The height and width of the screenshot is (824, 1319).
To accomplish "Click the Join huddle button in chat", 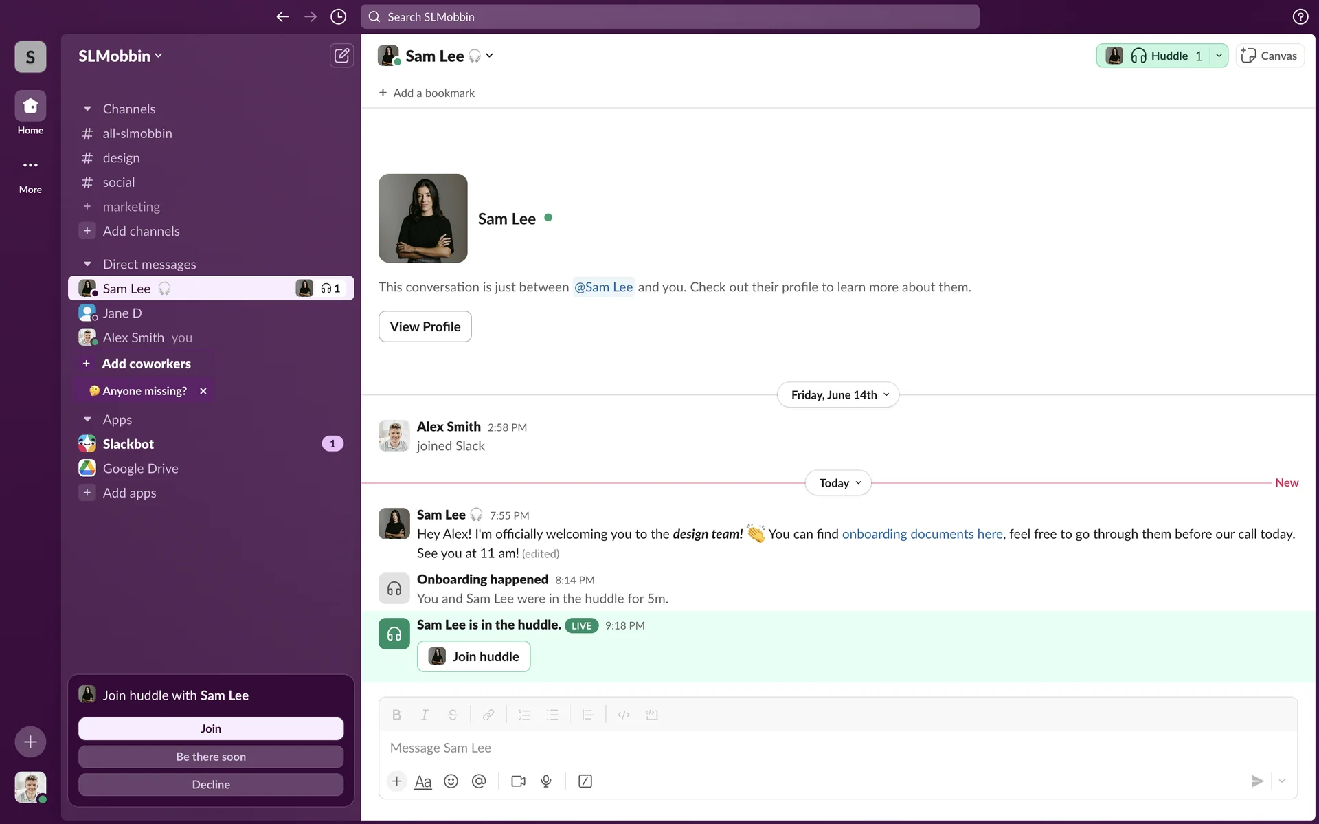I will coord(473,656).
